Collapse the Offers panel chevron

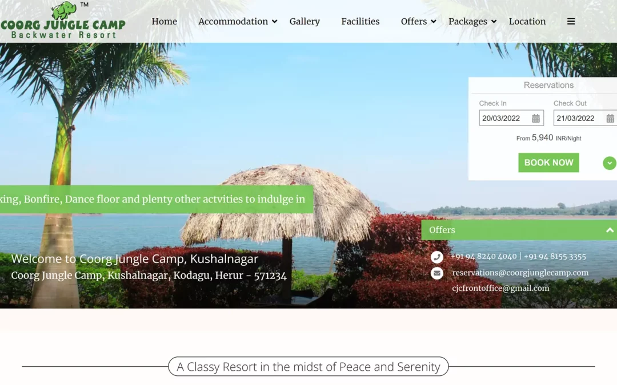click(610, 230)
